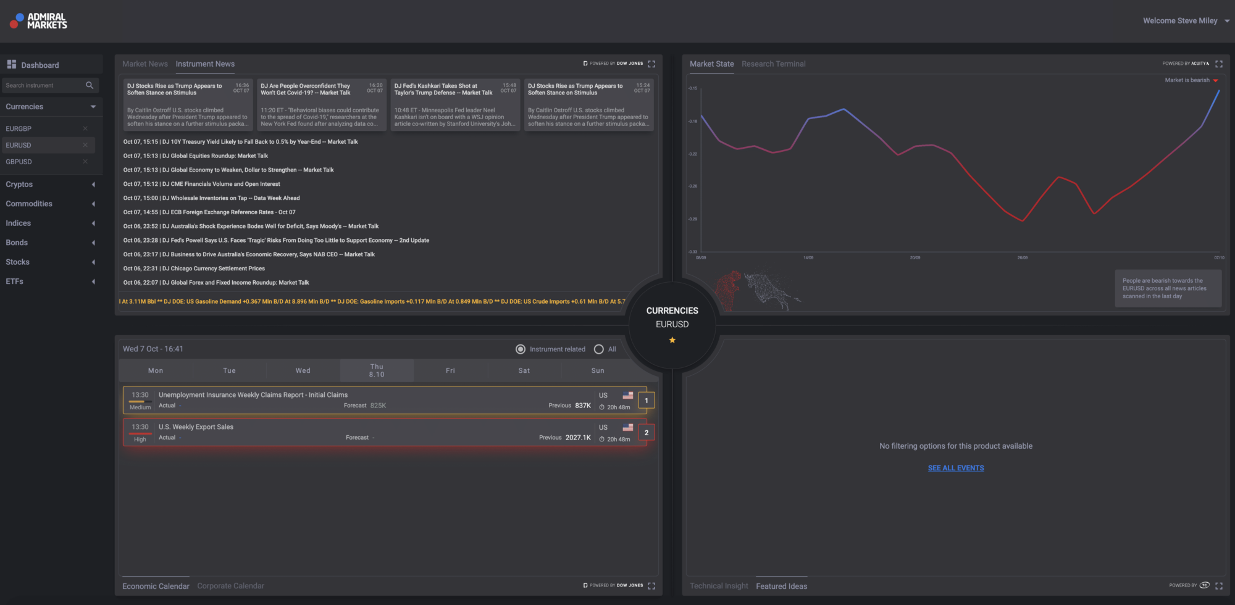This screenshot has width=1235, height=605.
Task: Open the Welcome Steve Miley user dropdown
Action: point(1227,21)
